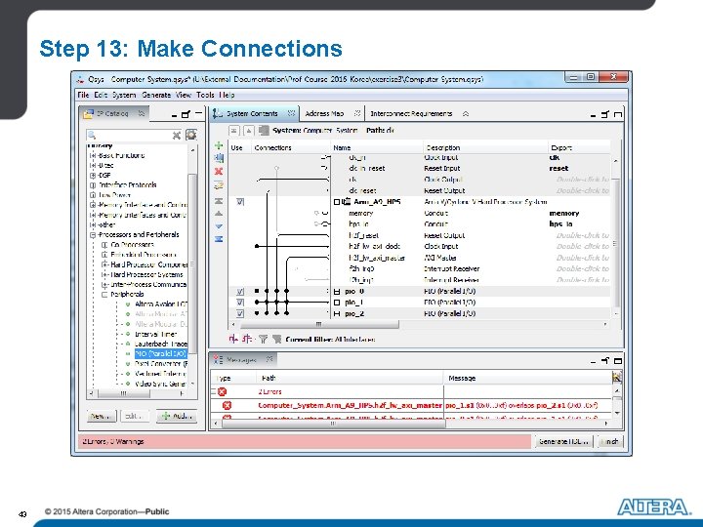Collapse the '2 Errors' message group
The image size is (703, 527).
[214, 391]
